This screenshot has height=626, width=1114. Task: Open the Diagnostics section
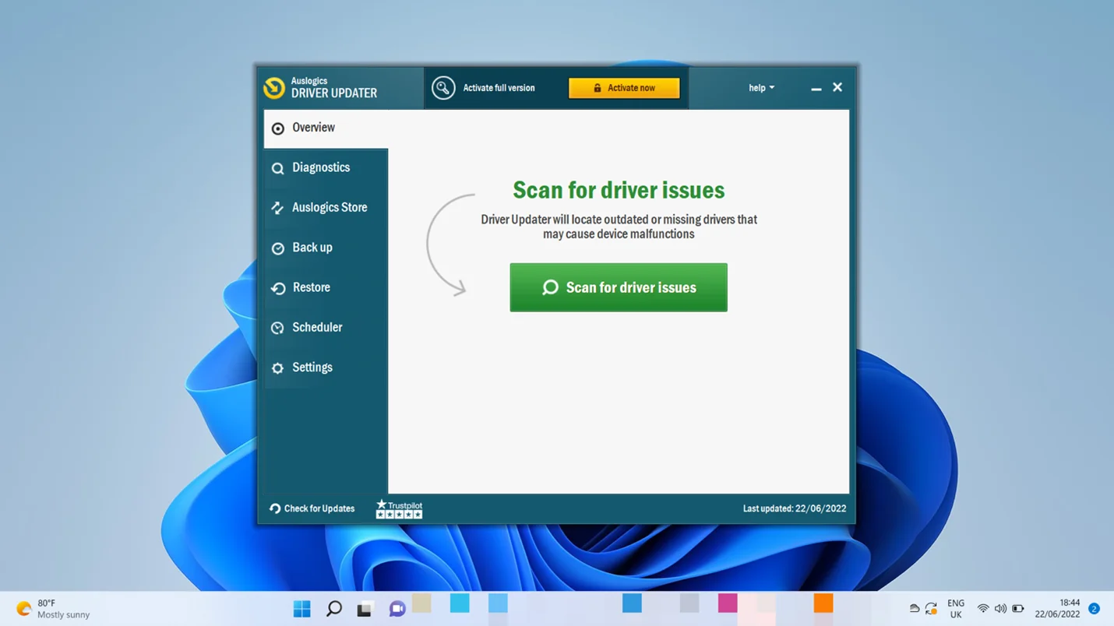tap(326, 167)
